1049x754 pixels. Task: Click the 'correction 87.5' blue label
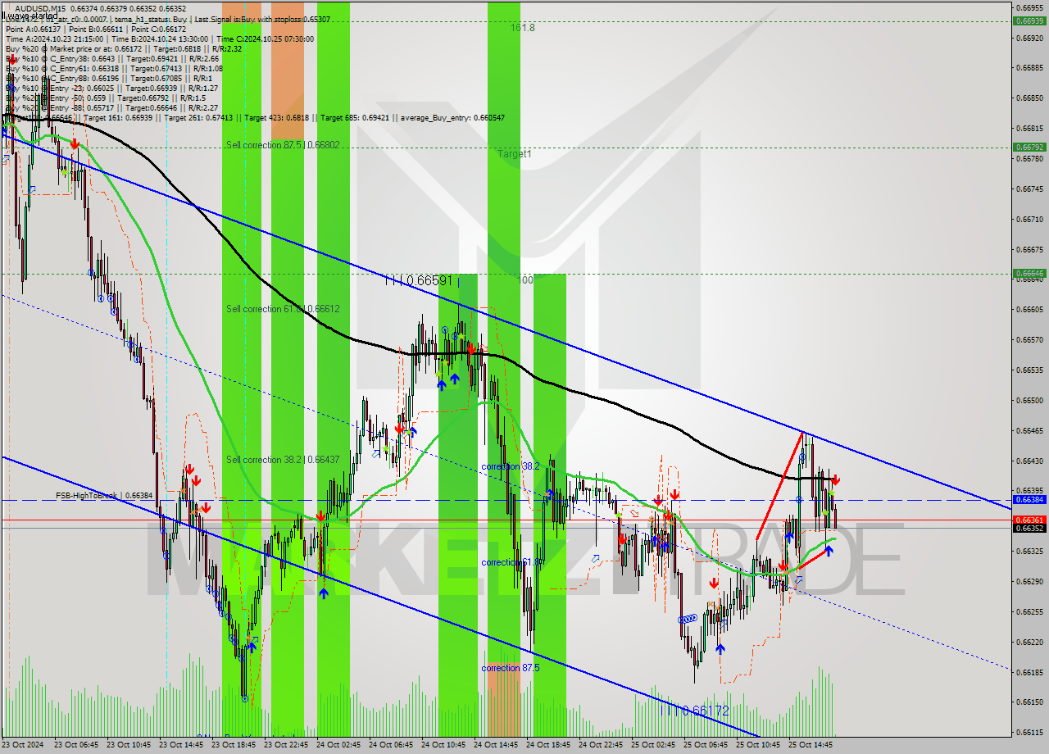click(x=510, y=668)
